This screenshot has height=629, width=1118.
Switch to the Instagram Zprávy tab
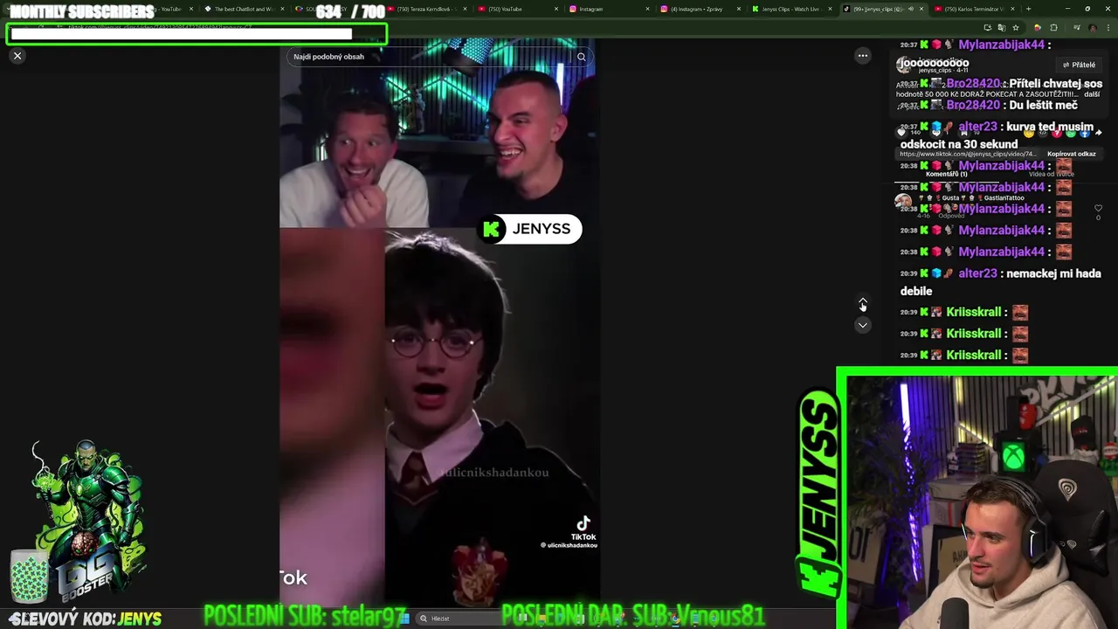point(698,9)
